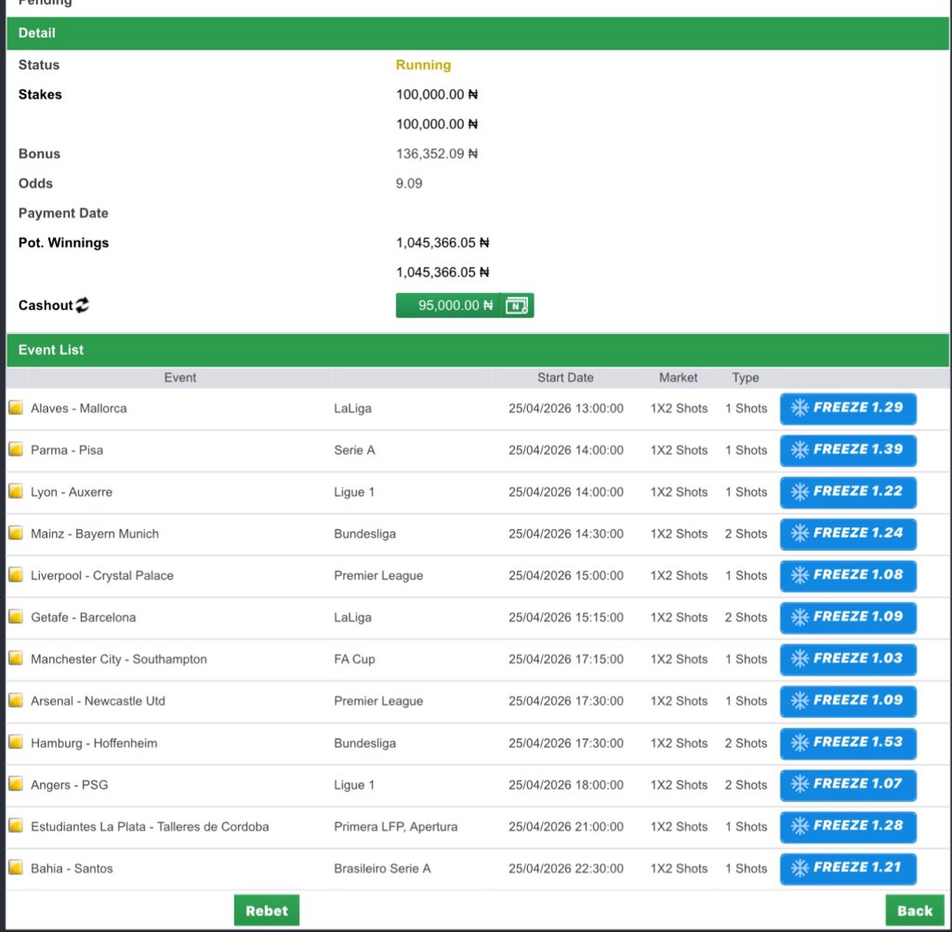Click the Bonus amount 136,352.09
This screenshot has height=932, width=952.
point(437,153)
